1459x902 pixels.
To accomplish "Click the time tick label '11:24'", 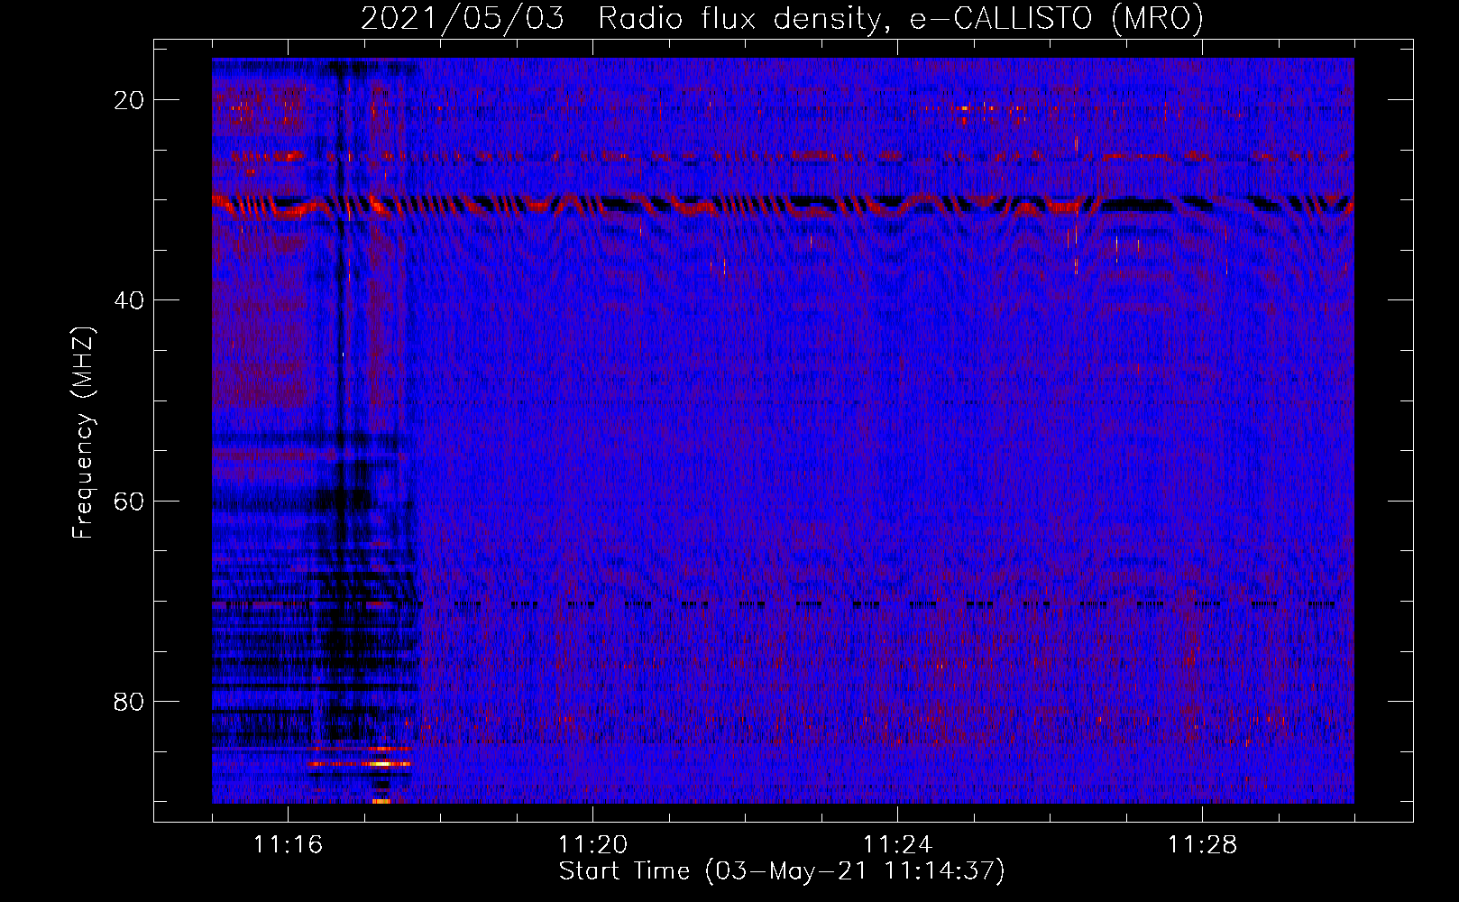I will pos(897,845).
